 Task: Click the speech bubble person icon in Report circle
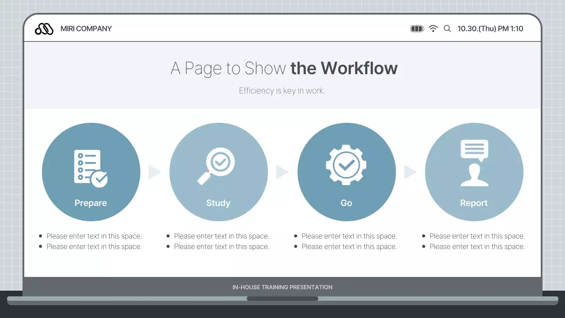coord(474,163)
